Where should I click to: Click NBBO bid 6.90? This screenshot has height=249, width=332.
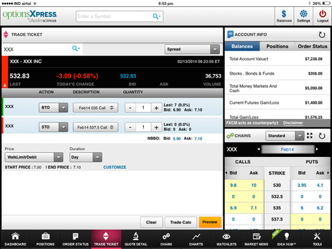coord(177,138)
